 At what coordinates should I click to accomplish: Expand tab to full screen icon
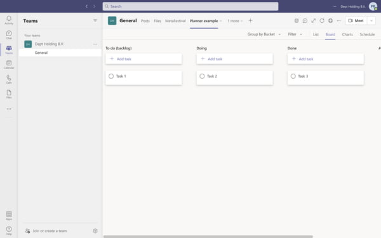tap(314, 21)
